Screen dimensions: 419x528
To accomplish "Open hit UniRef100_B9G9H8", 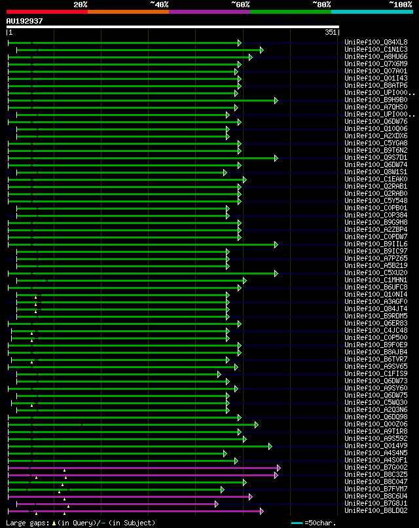I will 376,223.
